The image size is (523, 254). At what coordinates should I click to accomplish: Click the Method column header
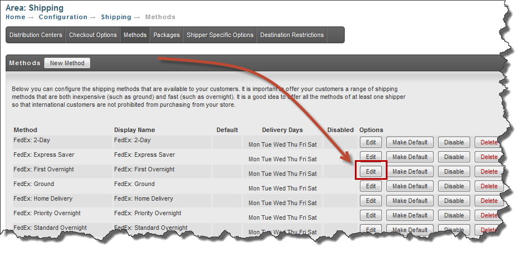pos(25,130)
